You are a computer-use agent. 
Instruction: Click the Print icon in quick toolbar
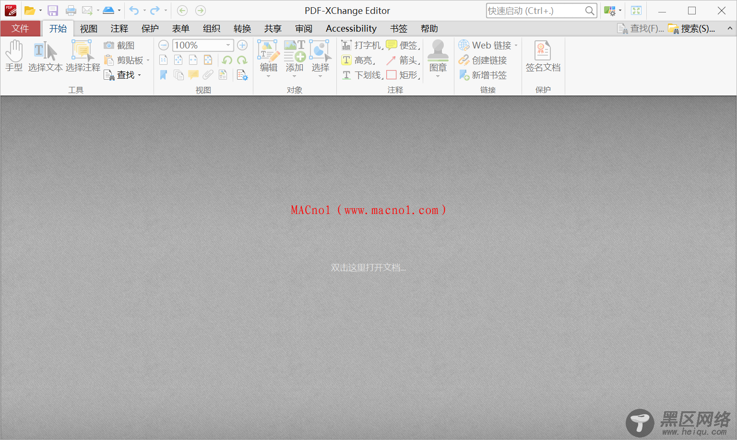(x=71, y=11)
